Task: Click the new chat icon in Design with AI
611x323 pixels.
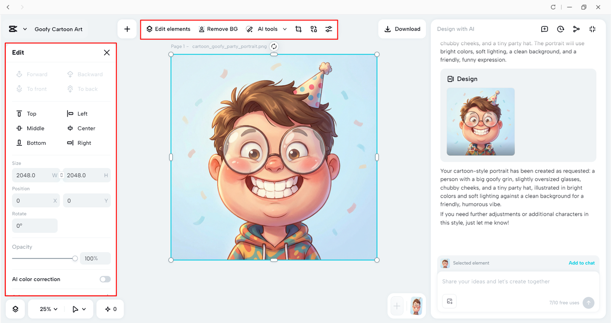Action: [545, 29]
